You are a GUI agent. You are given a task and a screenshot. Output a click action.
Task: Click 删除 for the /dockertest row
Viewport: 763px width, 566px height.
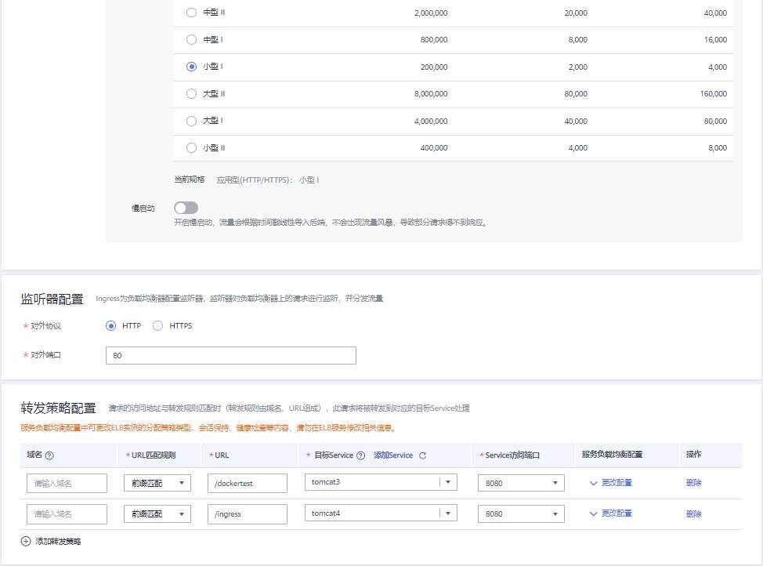tap(693, 483)
